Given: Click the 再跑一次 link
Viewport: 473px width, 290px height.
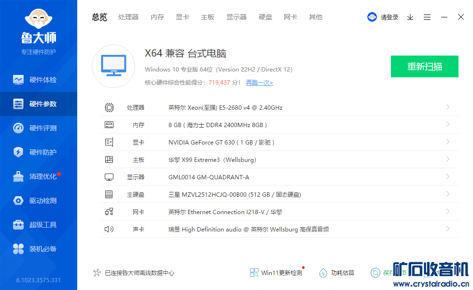Looking at the screenshot, I should 260,83.
